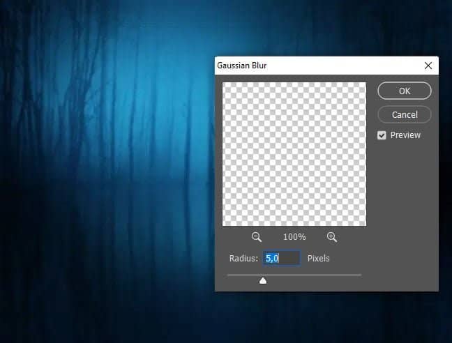Click the Pixels unit label
Image resolution: width=452 pixels, height=343 pixels.
pos(319,259)
